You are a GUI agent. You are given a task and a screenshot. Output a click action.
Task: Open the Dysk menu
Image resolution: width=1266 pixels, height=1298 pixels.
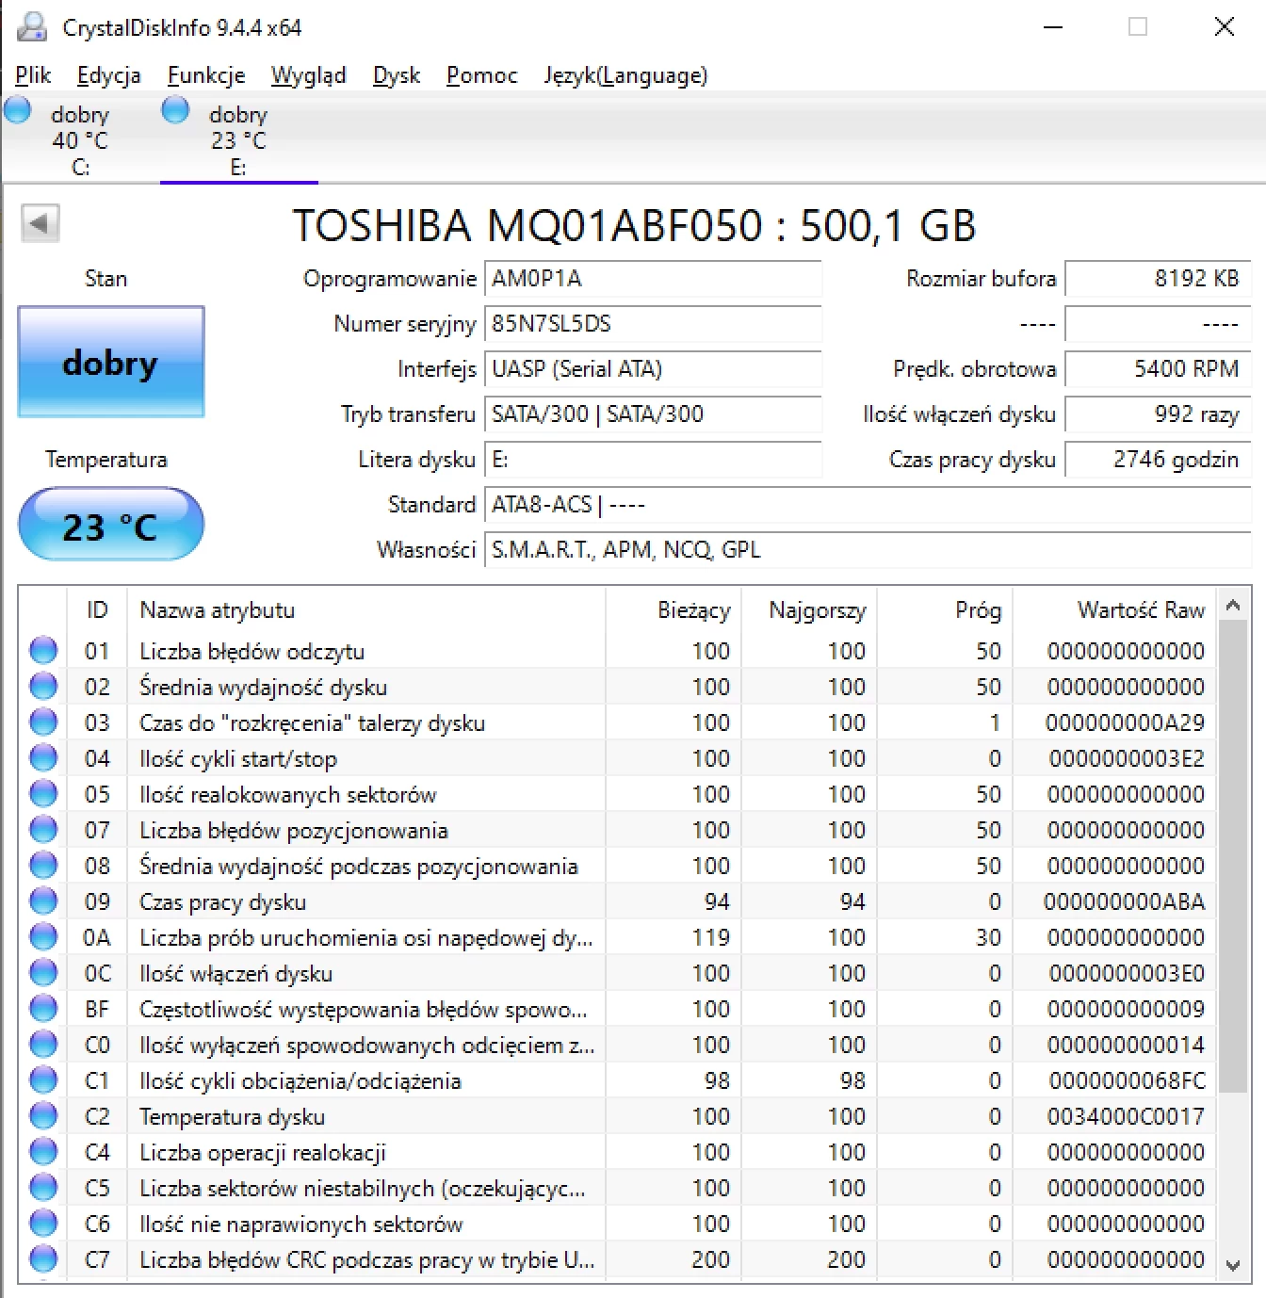point(397,75)
